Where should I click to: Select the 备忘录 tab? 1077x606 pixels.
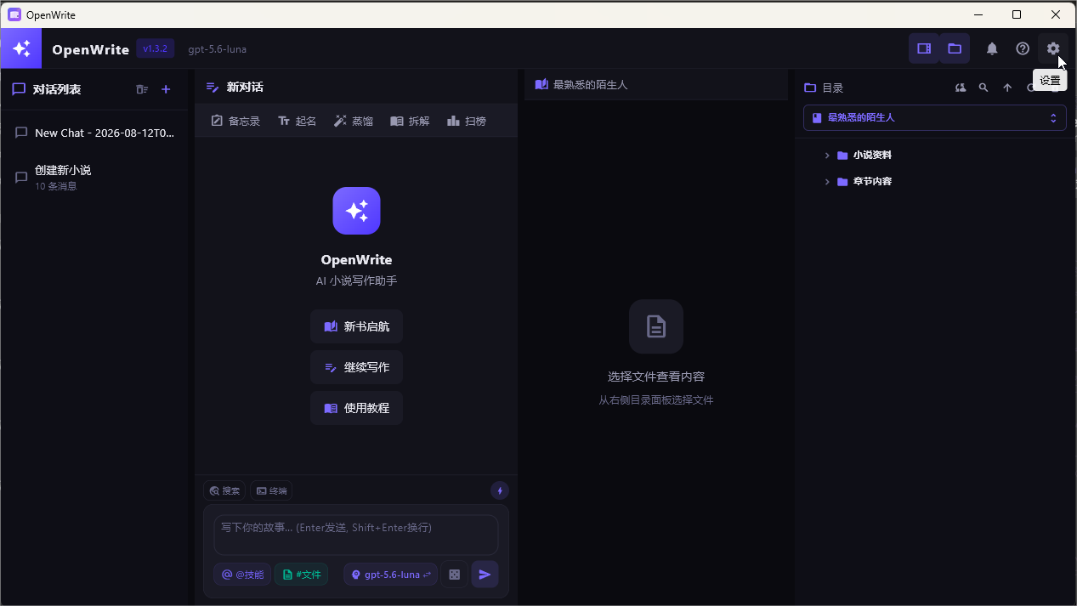point(235,121)
